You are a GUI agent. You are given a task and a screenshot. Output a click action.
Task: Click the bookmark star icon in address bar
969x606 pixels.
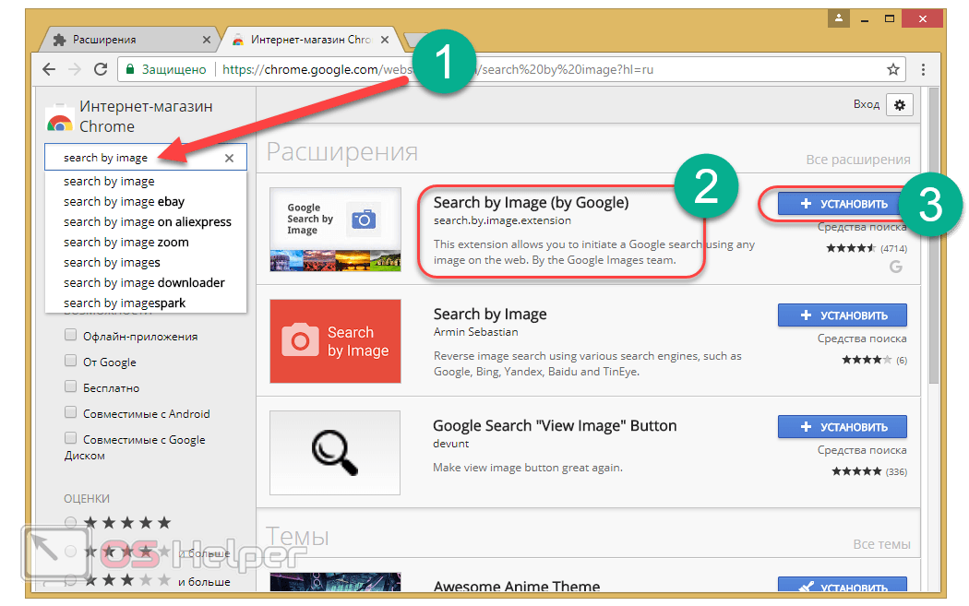coord(892,69)
